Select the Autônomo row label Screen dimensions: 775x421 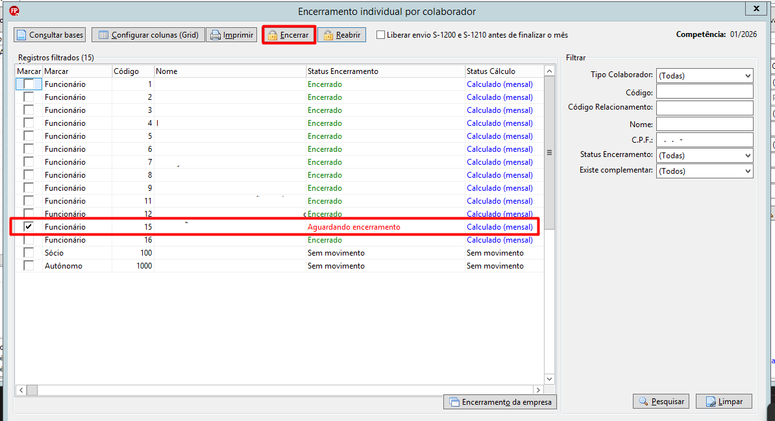[x=64, y=266]
